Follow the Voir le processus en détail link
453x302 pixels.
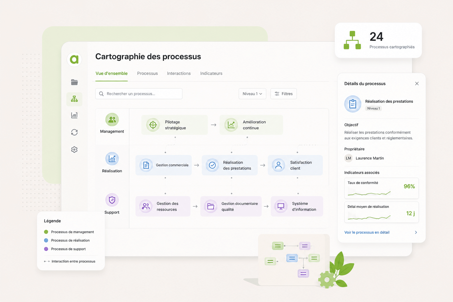[x=367, y=232]
